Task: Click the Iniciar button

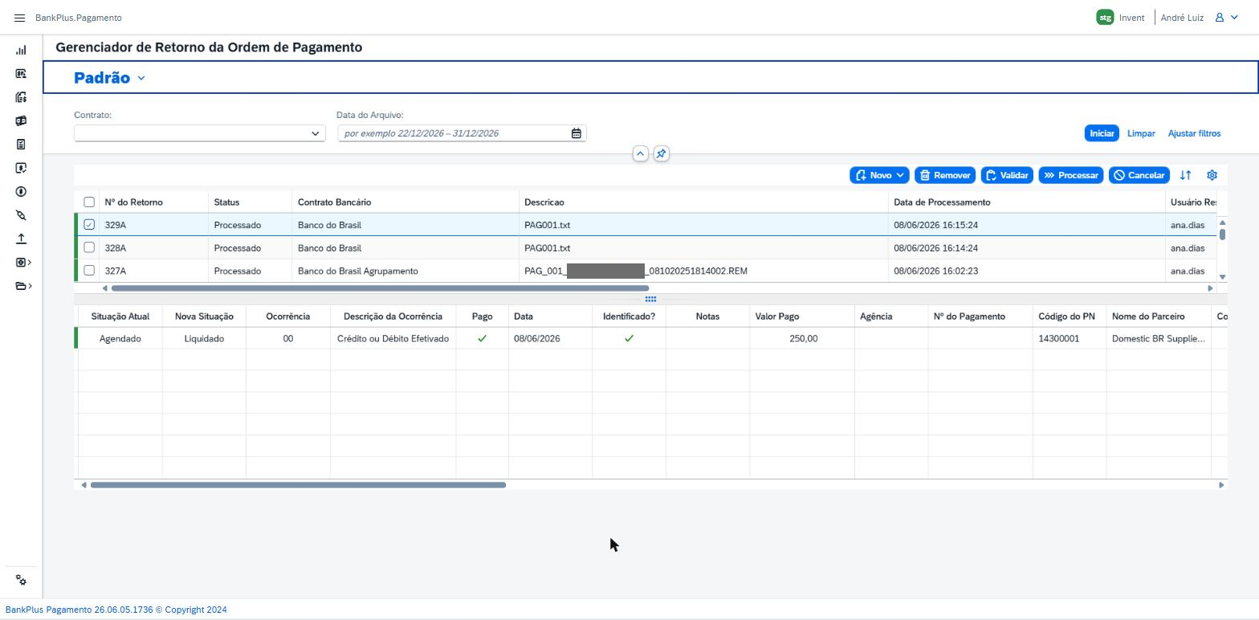Action: (1102, 133)
